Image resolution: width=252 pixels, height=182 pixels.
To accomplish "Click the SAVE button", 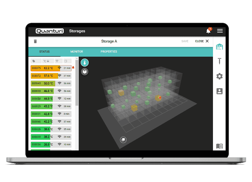I will pos(185,41).
